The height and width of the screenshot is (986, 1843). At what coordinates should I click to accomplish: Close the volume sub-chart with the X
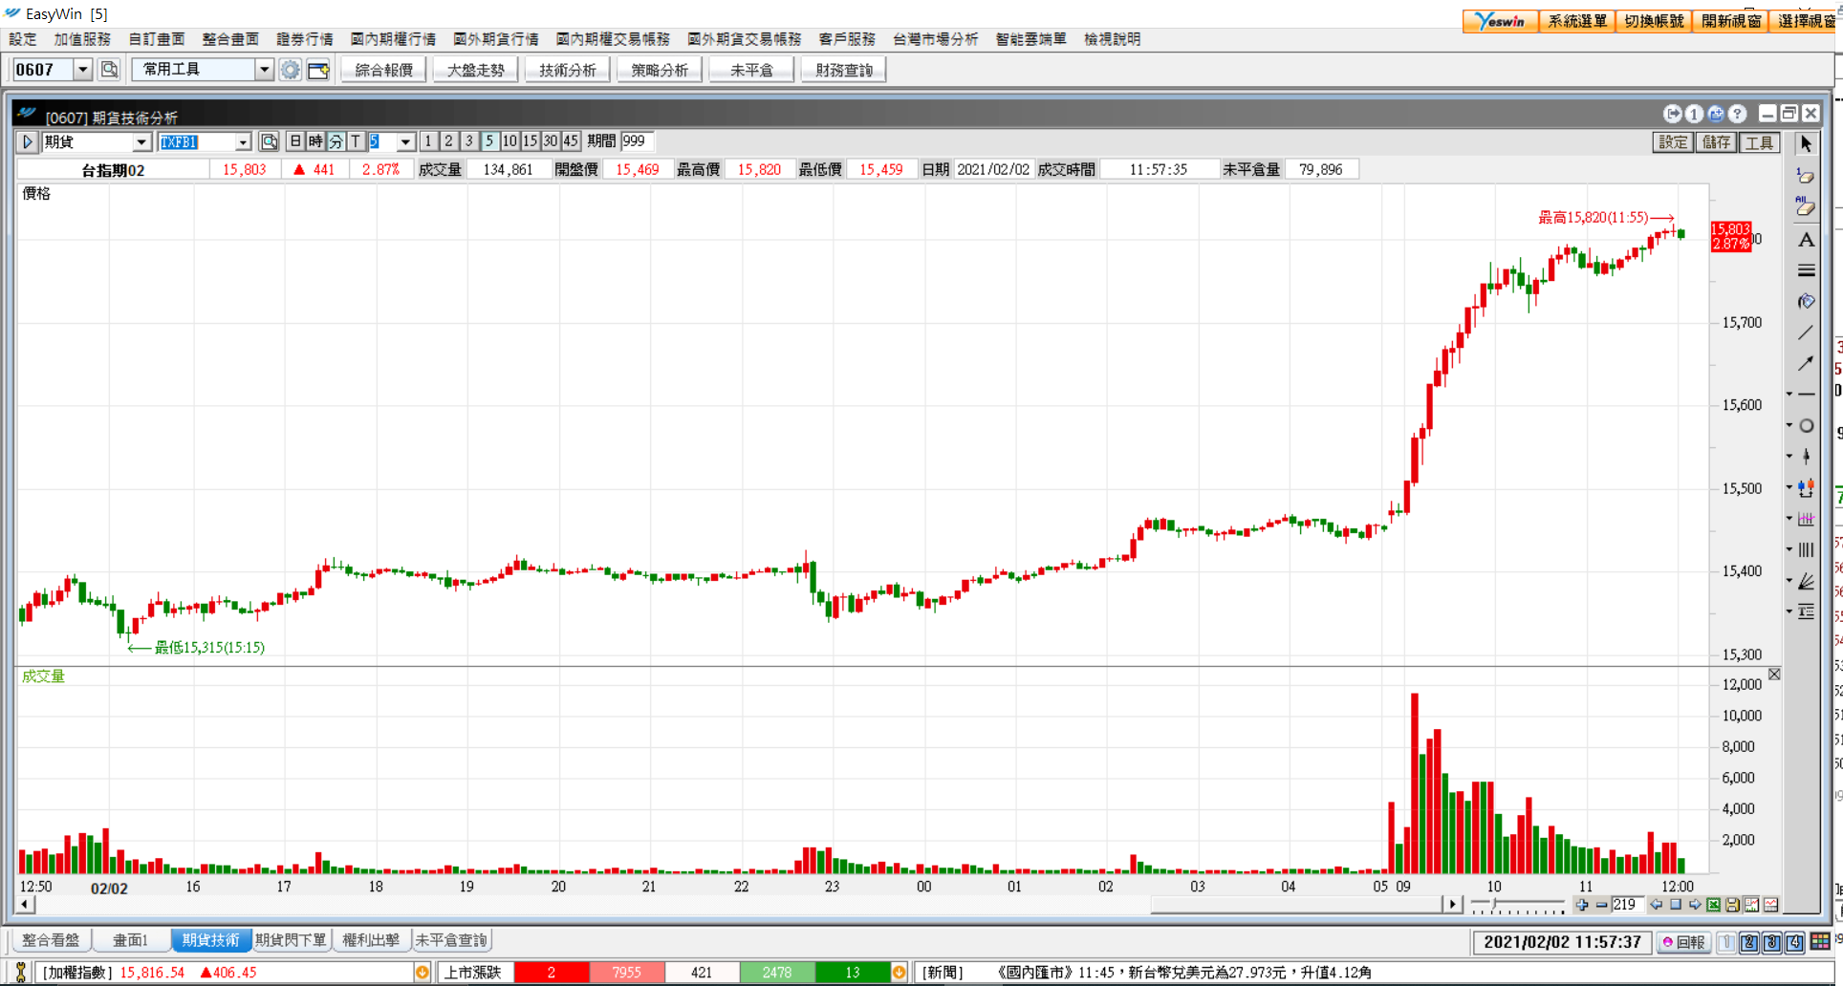(1774, 675)
